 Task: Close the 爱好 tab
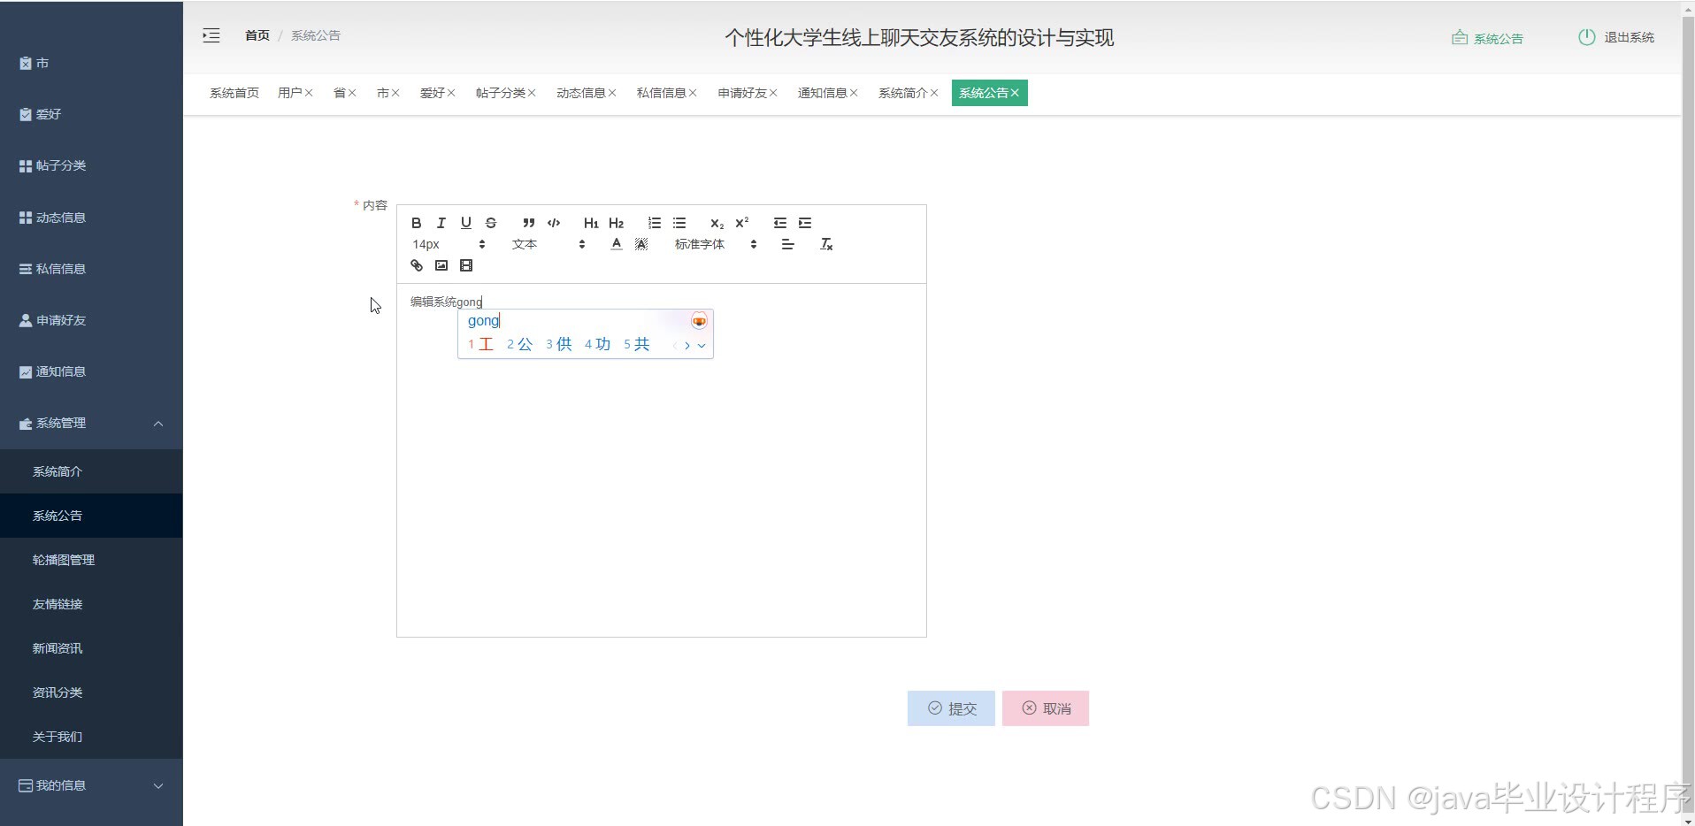click(451, 93)
